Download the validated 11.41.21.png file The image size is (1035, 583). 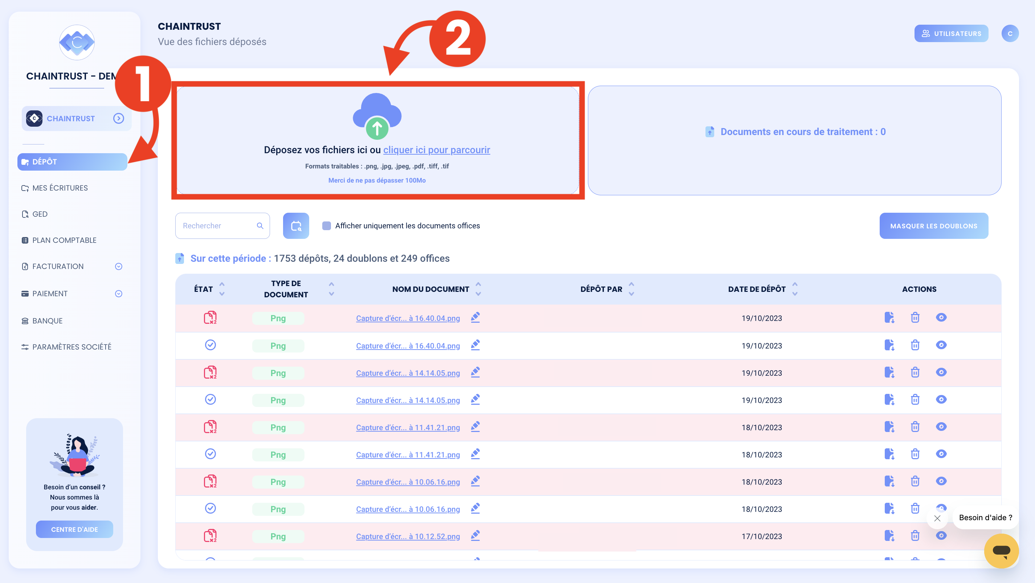889,454
